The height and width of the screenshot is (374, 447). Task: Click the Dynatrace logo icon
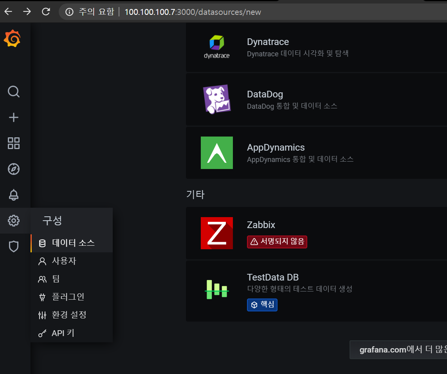point(217,47)
